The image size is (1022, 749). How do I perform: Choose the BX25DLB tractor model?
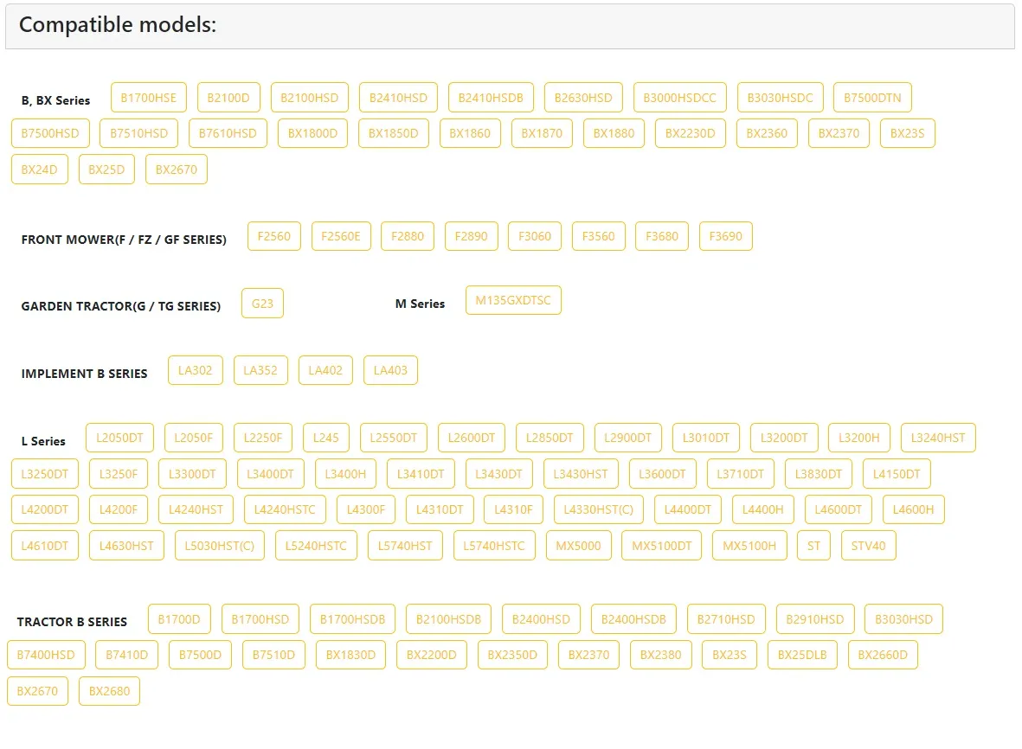802,655
